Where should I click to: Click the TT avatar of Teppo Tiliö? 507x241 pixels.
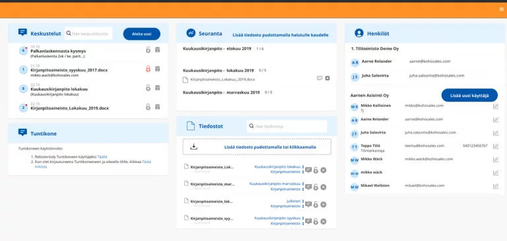point(355,147)
